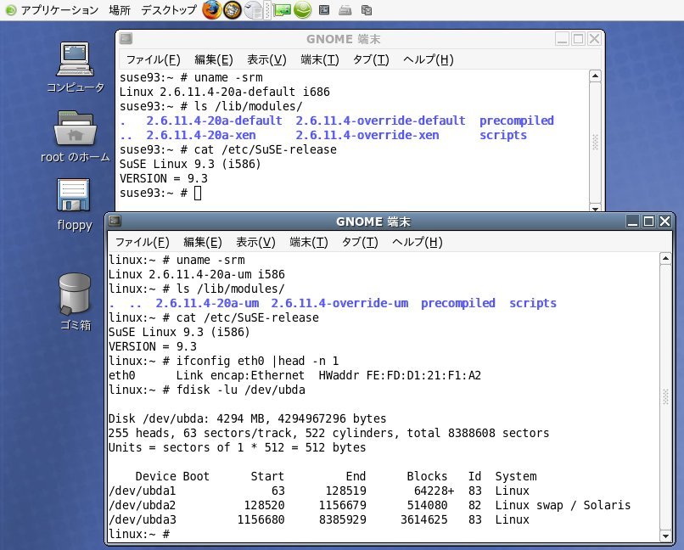Click the '/dev/ubda1' partition row
Viewport: 684px width, 550px height.
[x=319, y=491]
